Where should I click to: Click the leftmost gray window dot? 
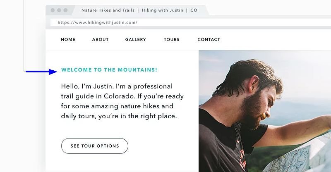(53, 10)
